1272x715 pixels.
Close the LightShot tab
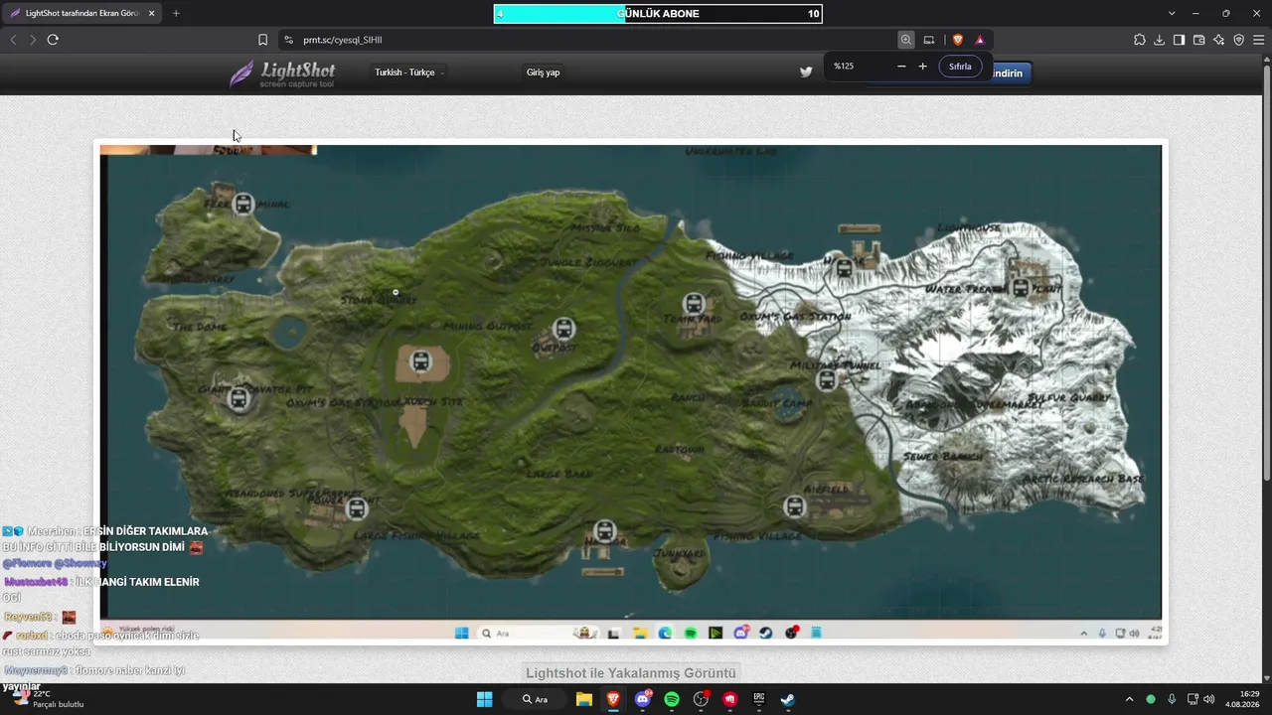click(x=150, y=13)
